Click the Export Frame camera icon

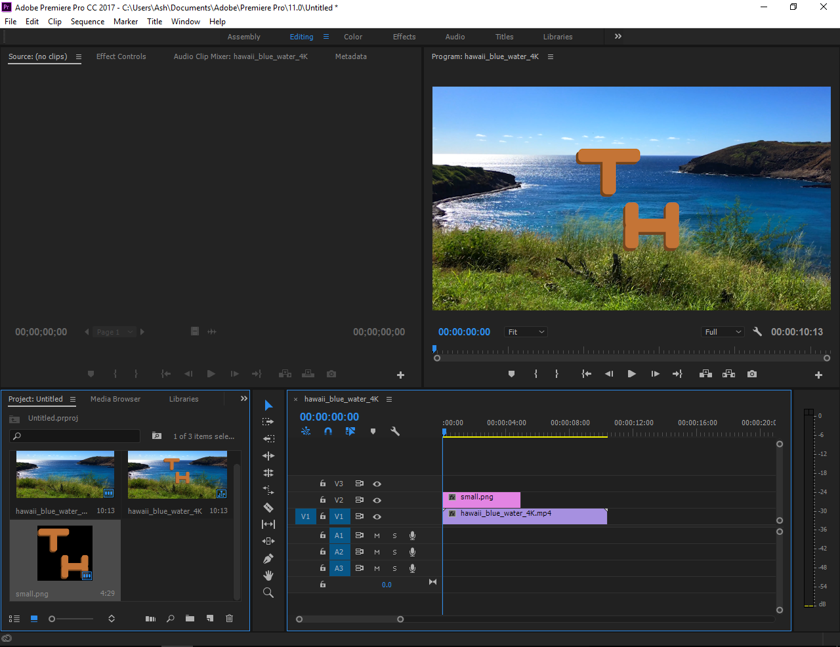click(751, 373)
